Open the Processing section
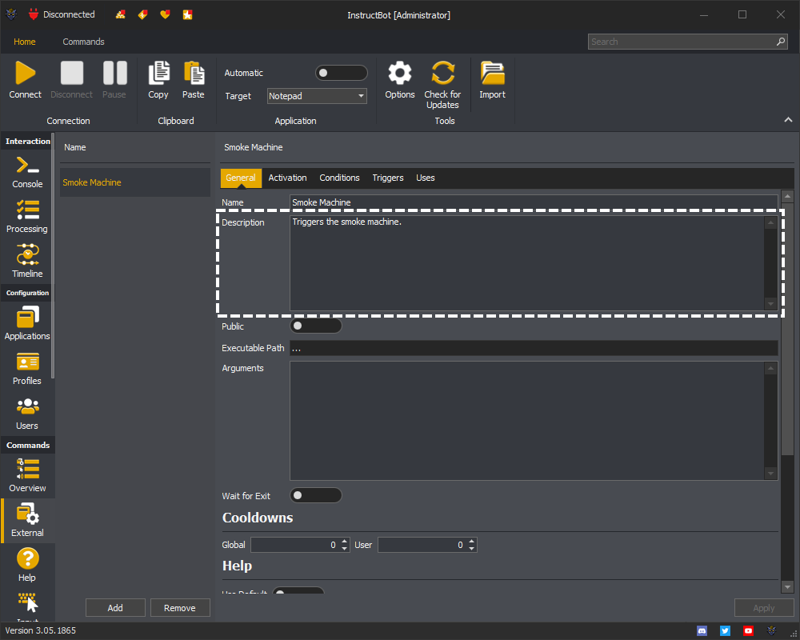 coord(27,217)
